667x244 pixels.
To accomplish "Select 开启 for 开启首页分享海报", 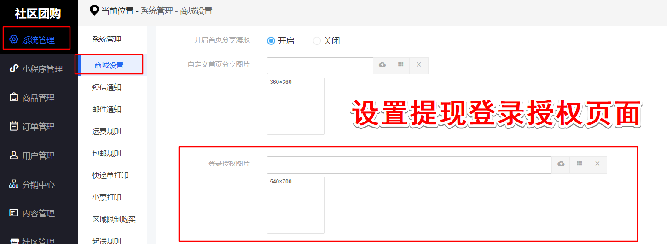I will (x=271, y=41).
